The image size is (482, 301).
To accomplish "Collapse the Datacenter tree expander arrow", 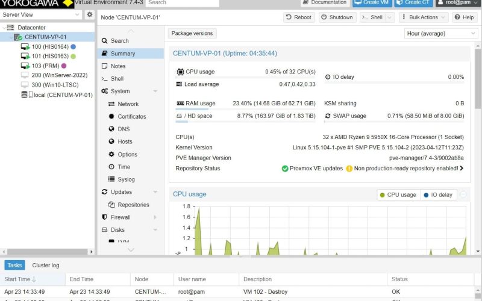I will coord(4,27).
